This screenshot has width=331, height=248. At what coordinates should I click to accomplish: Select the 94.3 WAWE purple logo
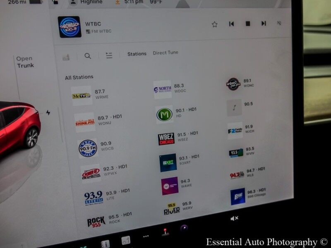tap(170, 186)
